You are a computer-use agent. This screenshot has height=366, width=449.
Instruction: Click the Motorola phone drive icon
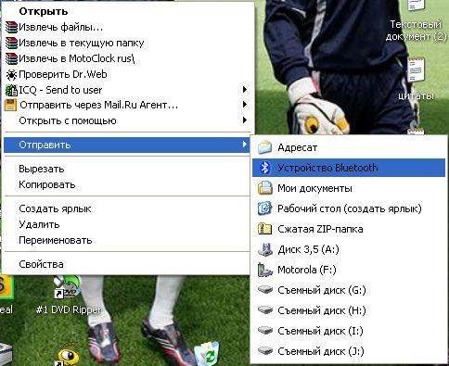[264, 270]
